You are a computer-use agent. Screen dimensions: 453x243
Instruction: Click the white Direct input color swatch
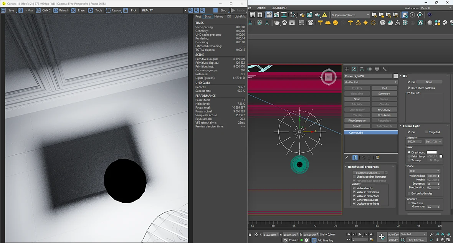[432, 152]
